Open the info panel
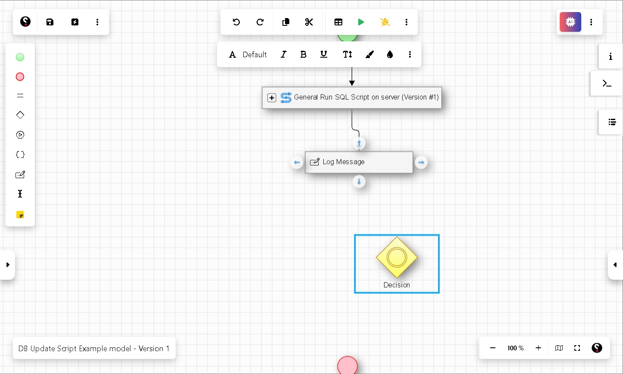The height and width of the screenshot is (374, 623). [610, 56]
